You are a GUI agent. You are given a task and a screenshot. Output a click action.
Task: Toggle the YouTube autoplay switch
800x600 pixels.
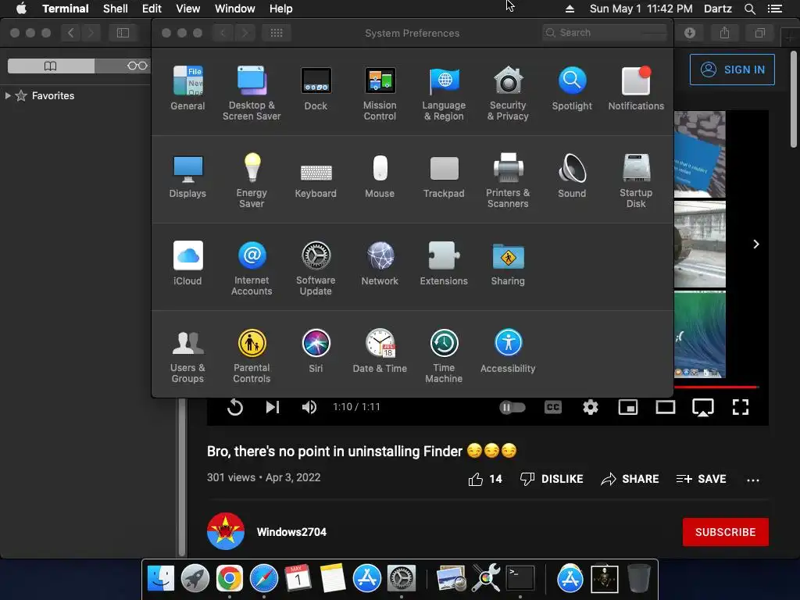click(x=512, y=407)
